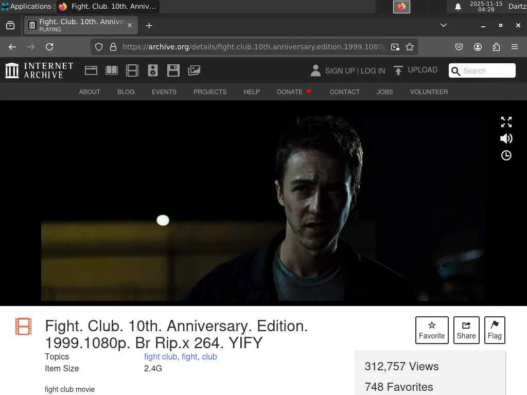Viewport: 527px width, 395px height.
Task: Open playback speed clock icon
Action: pyautogui.click(x=506, y=155)
